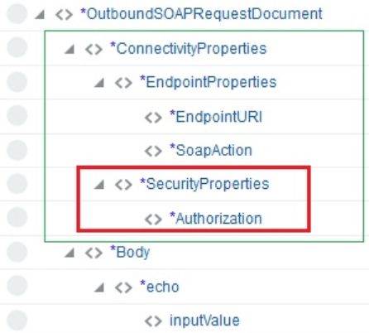This screenshot has height=333, width=369.
Task: Click element icon beside ConnectivityProperties
Action: click(93, 50)
